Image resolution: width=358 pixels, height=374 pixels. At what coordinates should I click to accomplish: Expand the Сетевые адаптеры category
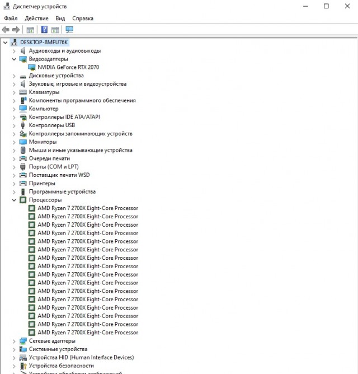[x=14, y=341]
